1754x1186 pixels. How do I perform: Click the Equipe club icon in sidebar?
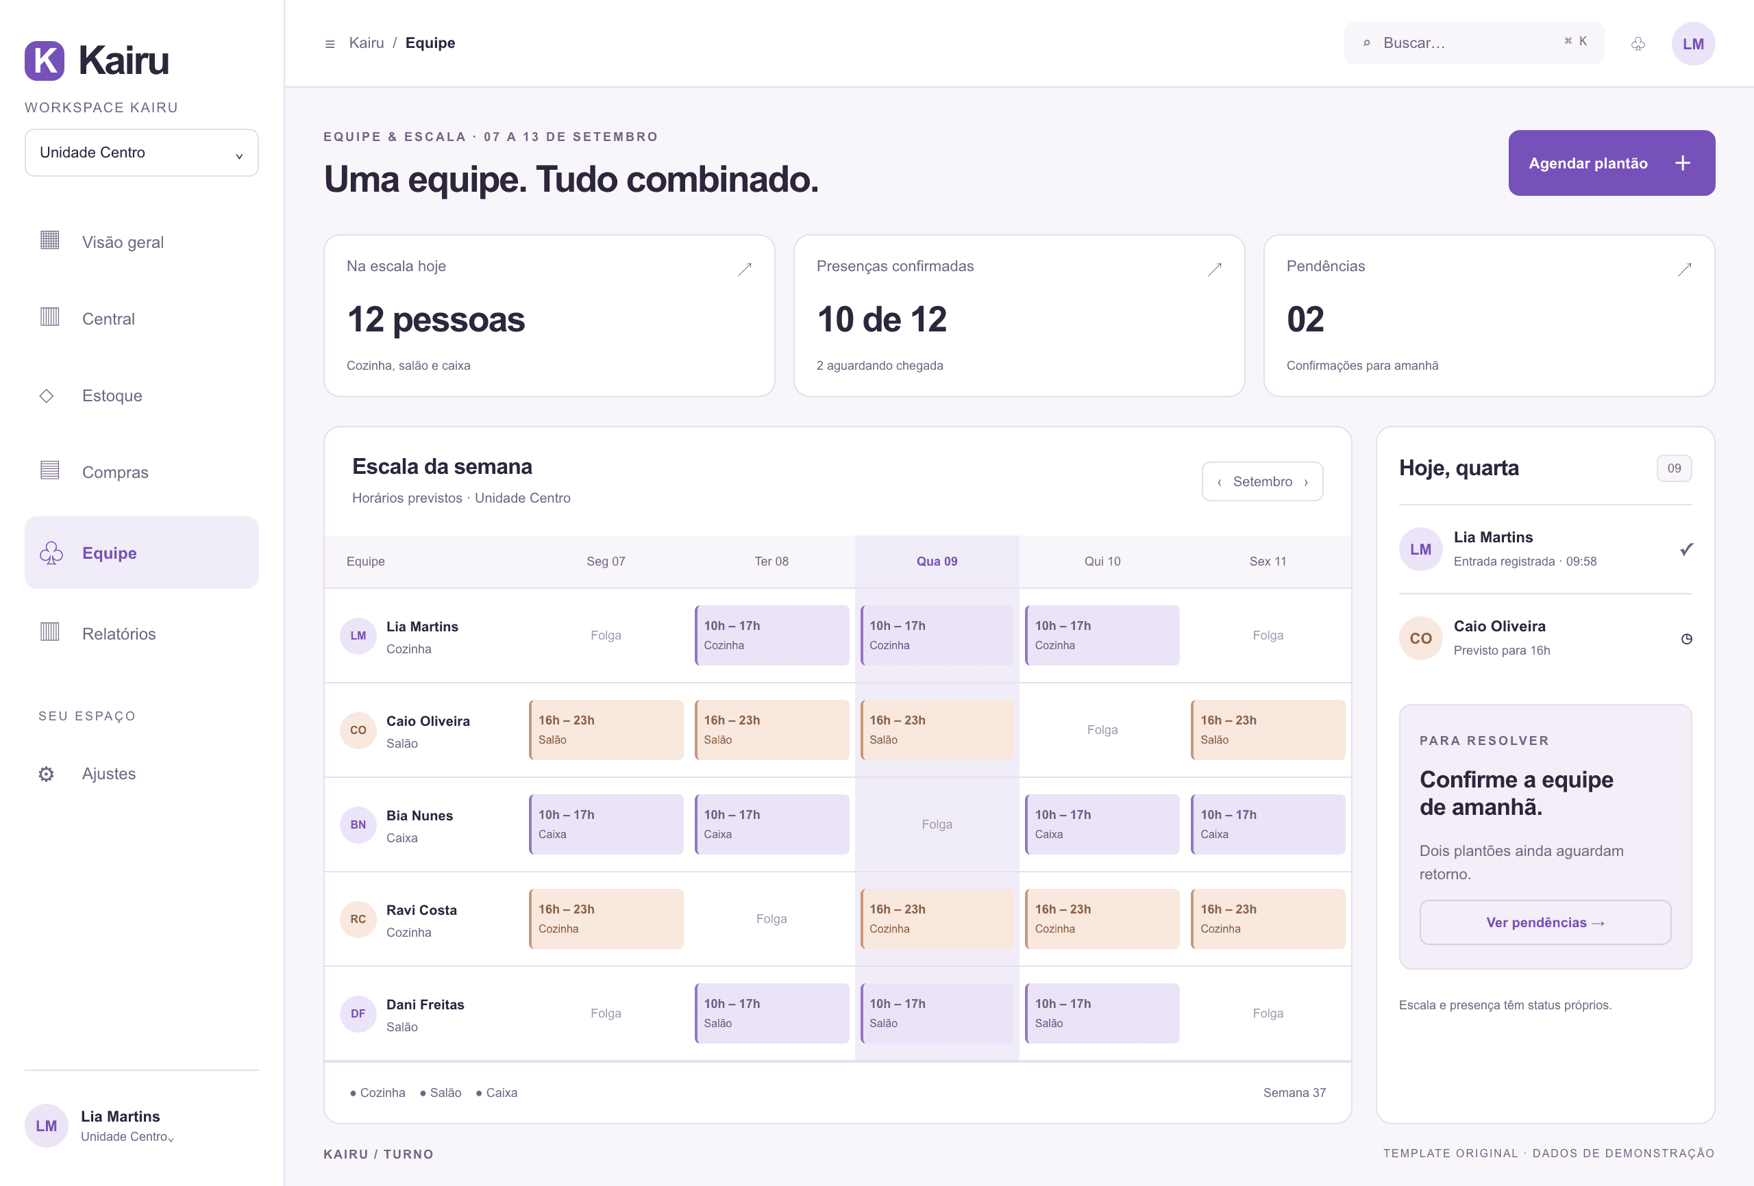tap(51, 553)
